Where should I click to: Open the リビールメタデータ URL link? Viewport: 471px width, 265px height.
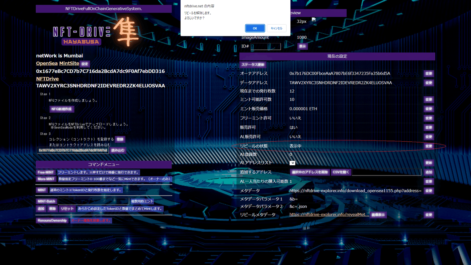click(329, 215)
